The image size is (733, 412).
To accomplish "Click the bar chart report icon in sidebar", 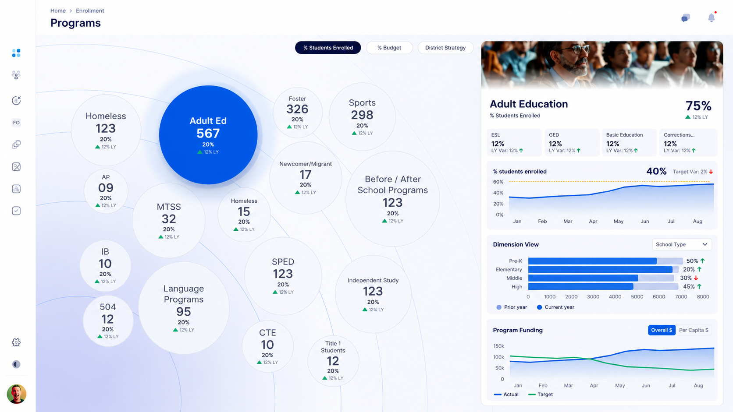I will [16, 189].
